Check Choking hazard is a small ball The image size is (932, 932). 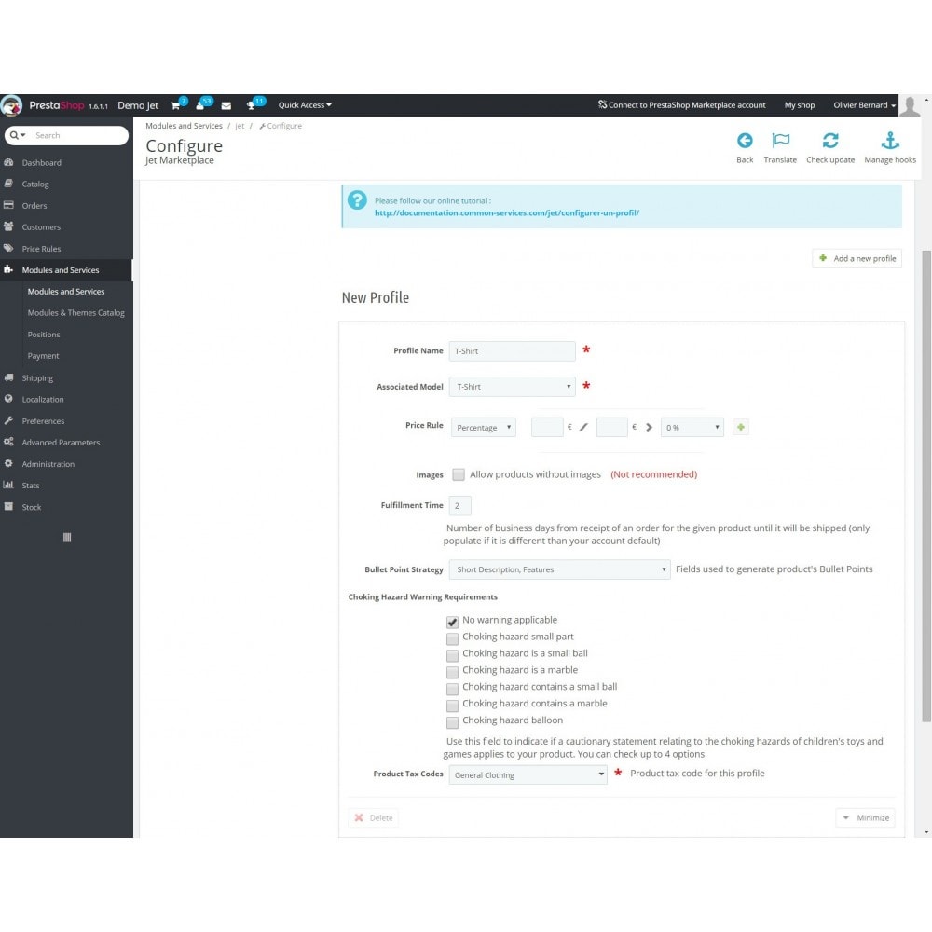[x=452, y=655]
